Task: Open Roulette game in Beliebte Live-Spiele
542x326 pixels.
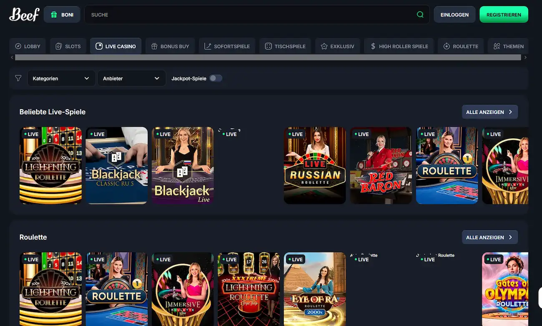Action: 447,166
